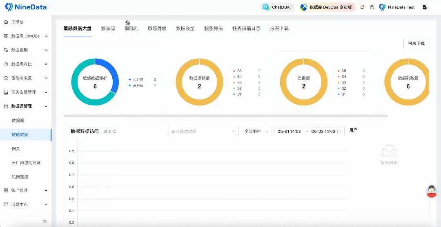Screen dimensions: 441x227
Task: Click the NineData logo
Action: pos(26,7)
